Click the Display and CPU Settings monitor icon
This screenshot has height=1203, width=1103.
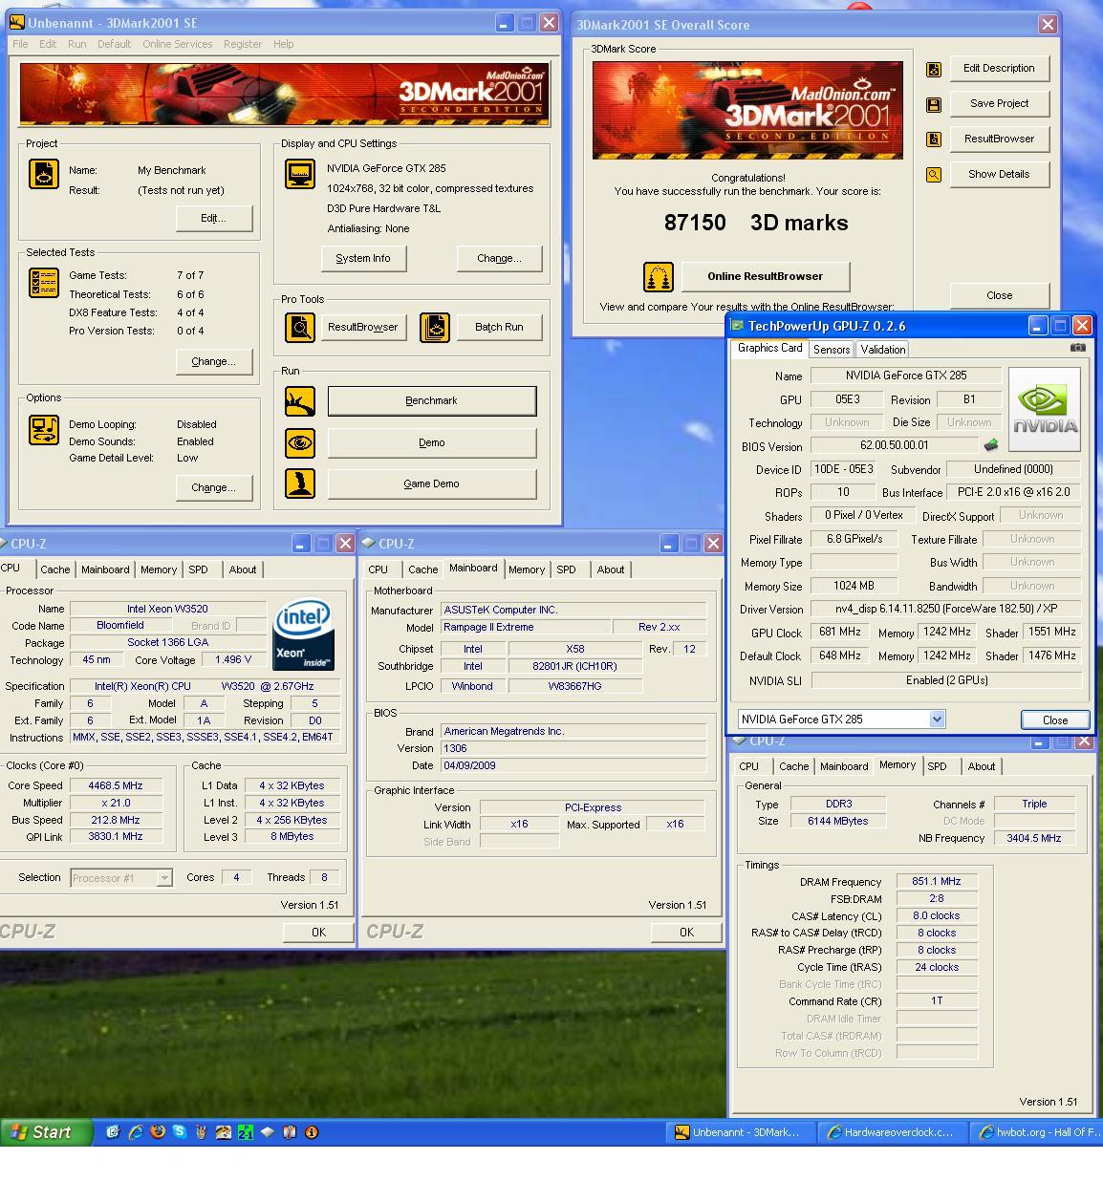tap(300, 174)
